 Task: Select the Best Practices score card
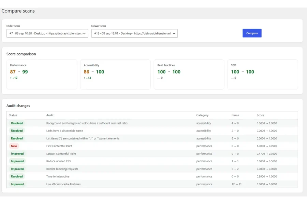tap(189, 74)
